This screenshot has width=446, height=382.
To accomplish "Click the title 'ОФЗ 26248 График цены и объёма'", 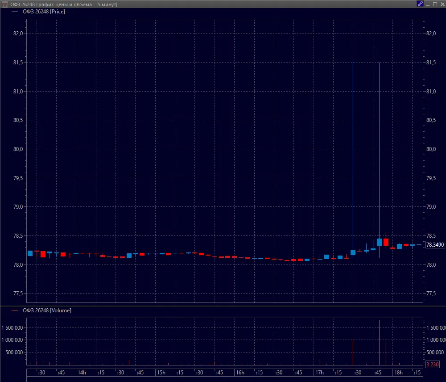I will point(51,4).
